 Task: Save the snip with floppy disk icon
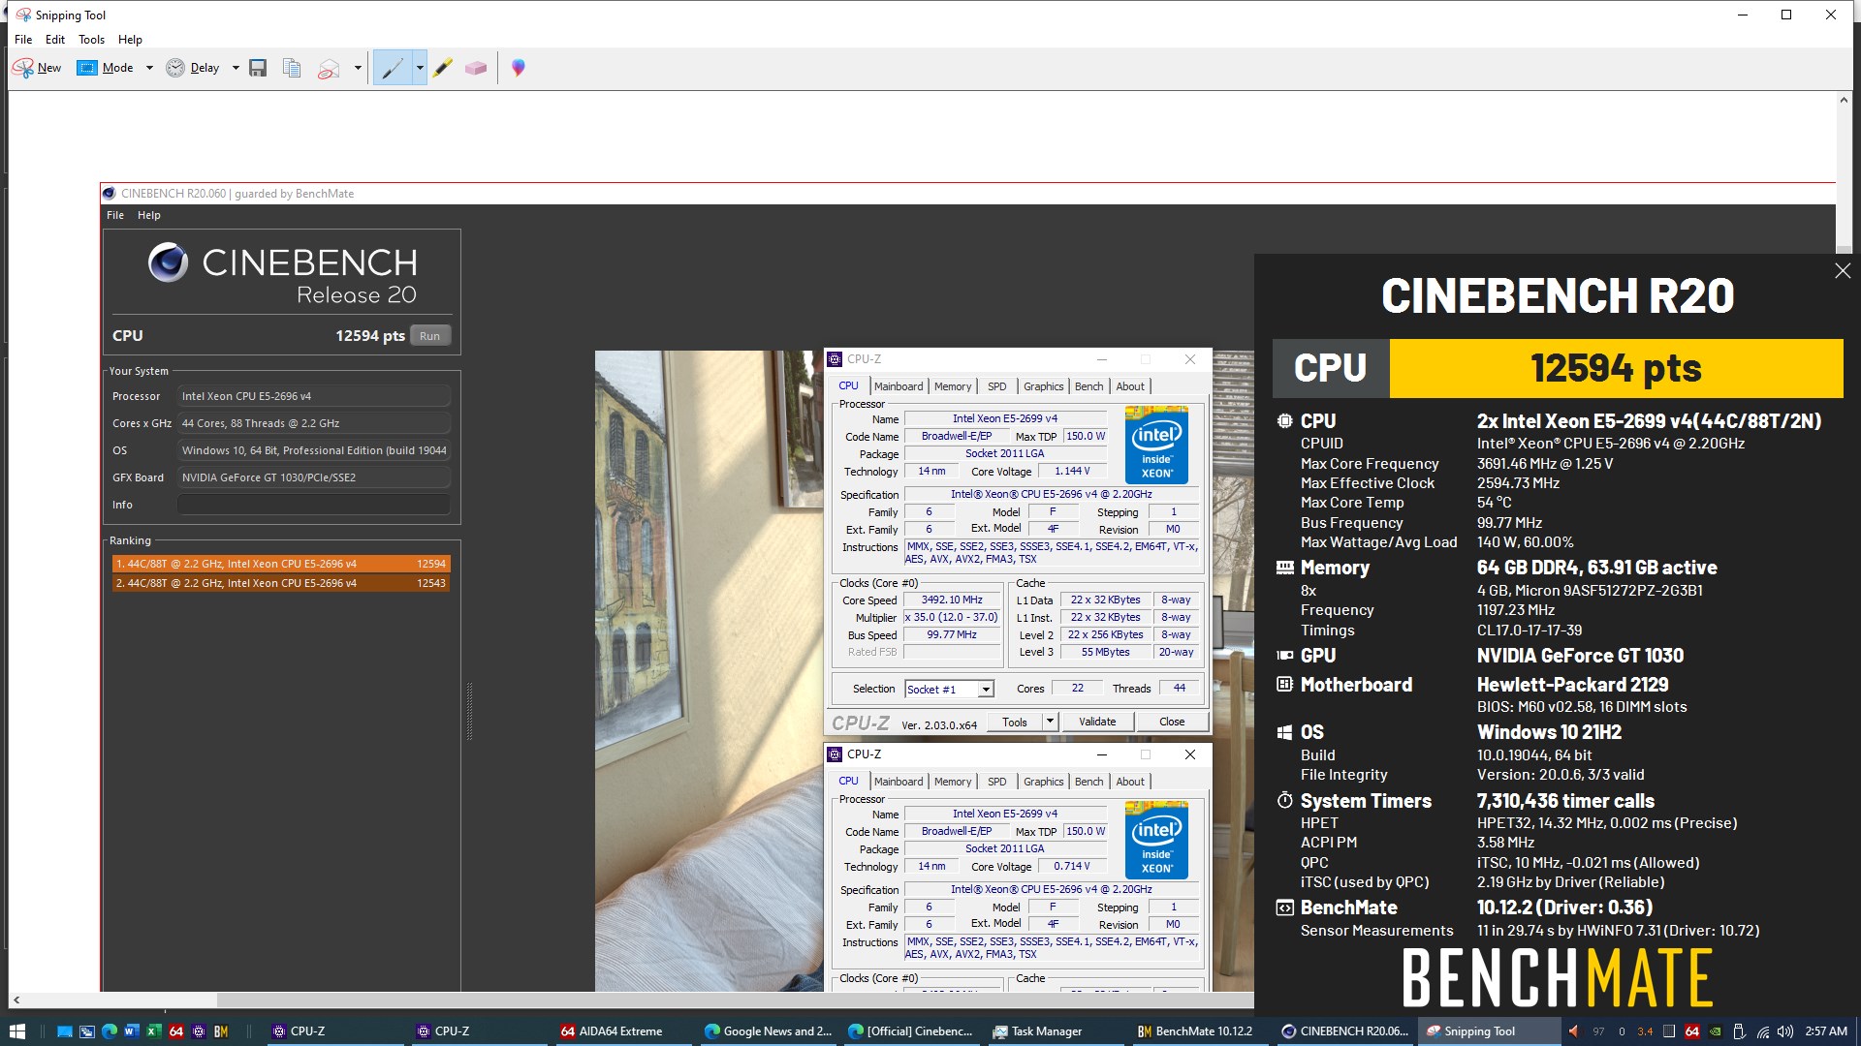coord(258,68)
